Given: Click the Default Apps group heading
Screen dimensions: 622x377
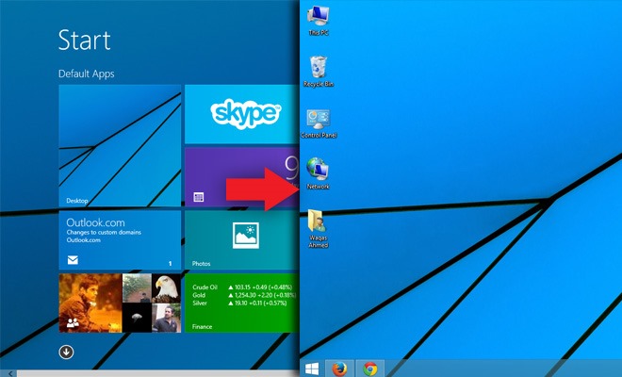Looking at the screenshot, I should click(x=87, y=74).
